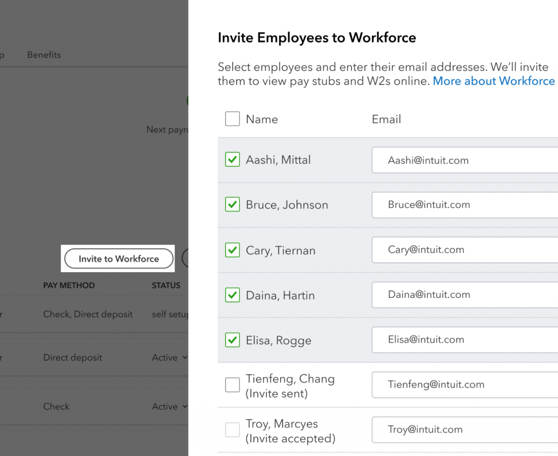The width and height of the screenshot is (558, 456).
Task: Edit the Bruce@intuit.com email field
Action: click(x=465, y=205)
